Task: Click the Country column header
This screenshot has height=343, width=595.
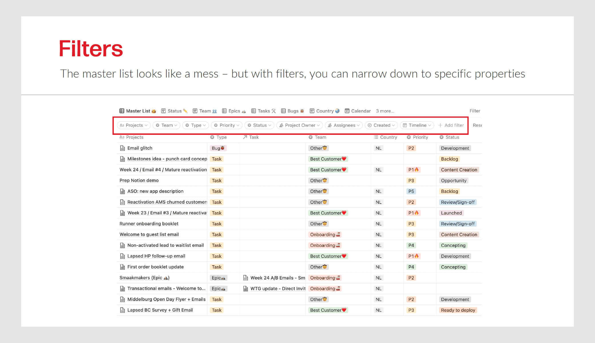Action: (385, 137)
